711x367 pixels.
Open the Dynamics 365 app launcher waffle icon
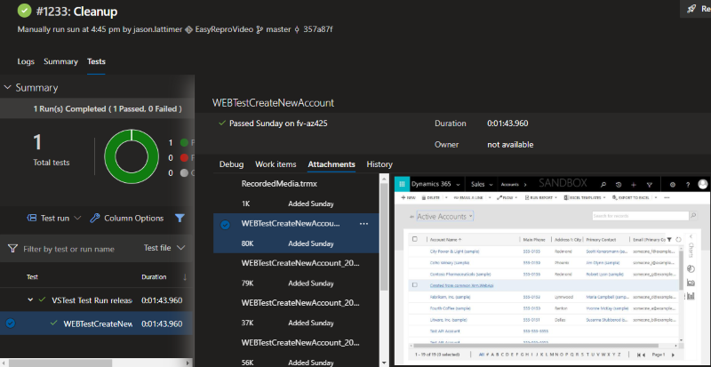402,184
